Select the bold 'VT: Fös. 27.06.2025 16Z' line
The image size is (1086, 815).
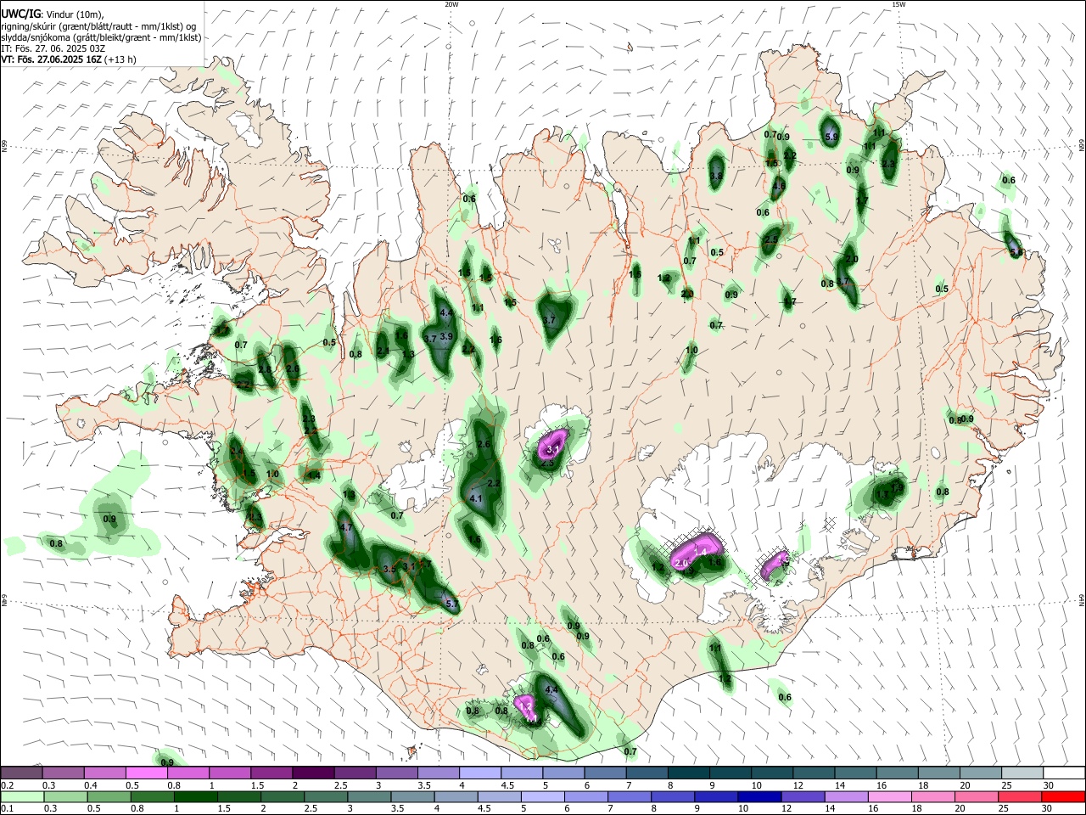[x=52, y=59]
